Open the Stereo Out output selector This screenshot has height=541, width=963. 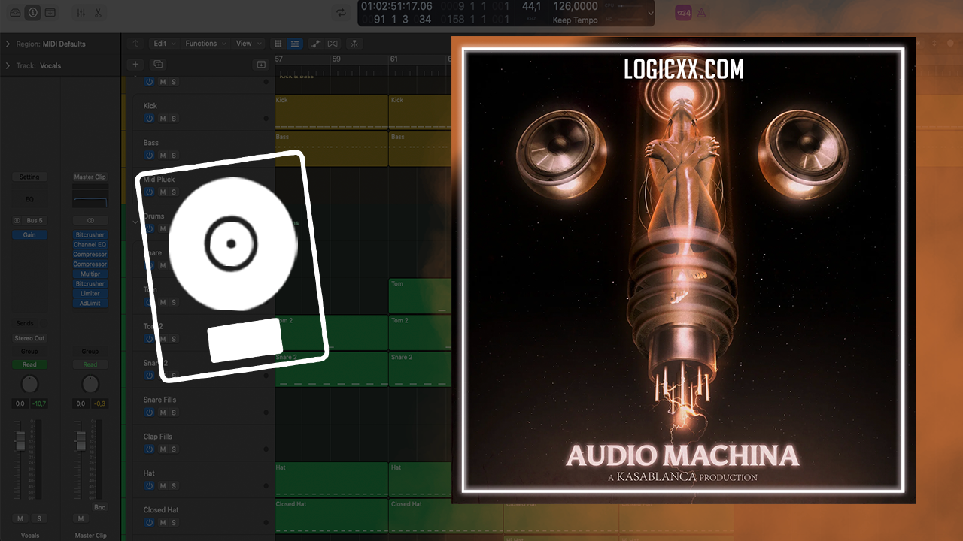click(x=29, y=338)
